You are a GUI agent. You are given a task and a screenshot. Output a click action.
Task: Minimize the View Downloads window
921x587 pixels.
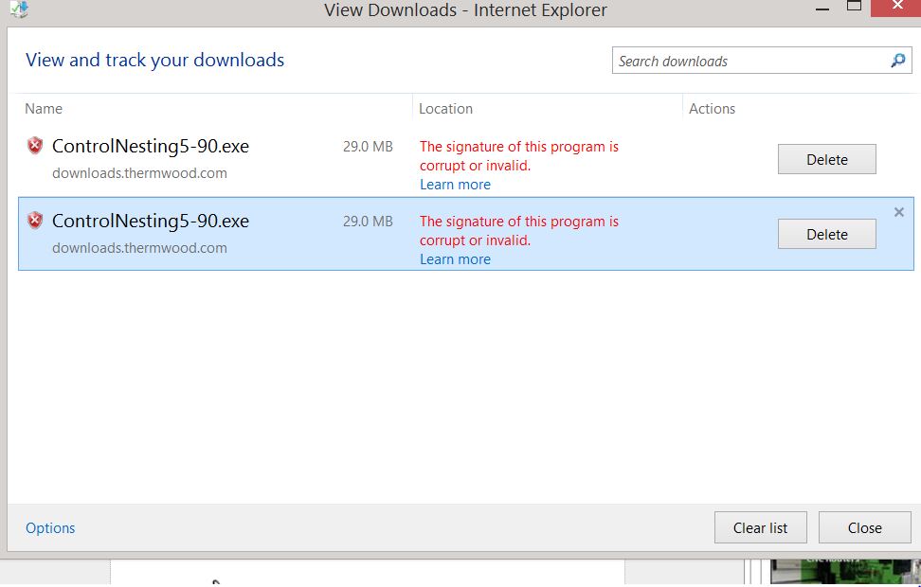[x=822, y=9]
